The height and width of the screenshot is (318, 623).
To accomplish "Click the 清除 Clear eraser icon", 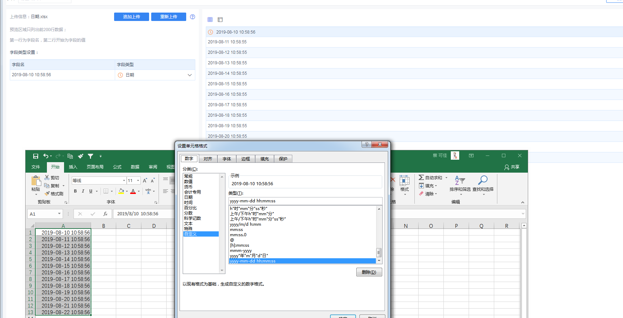I will click(x=421, y=194).
